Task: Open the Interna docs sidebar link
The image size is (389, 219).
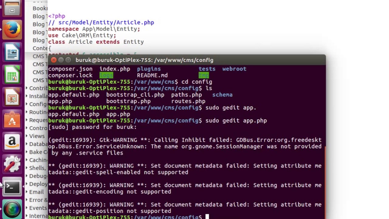Action: [x=38, y=216]
